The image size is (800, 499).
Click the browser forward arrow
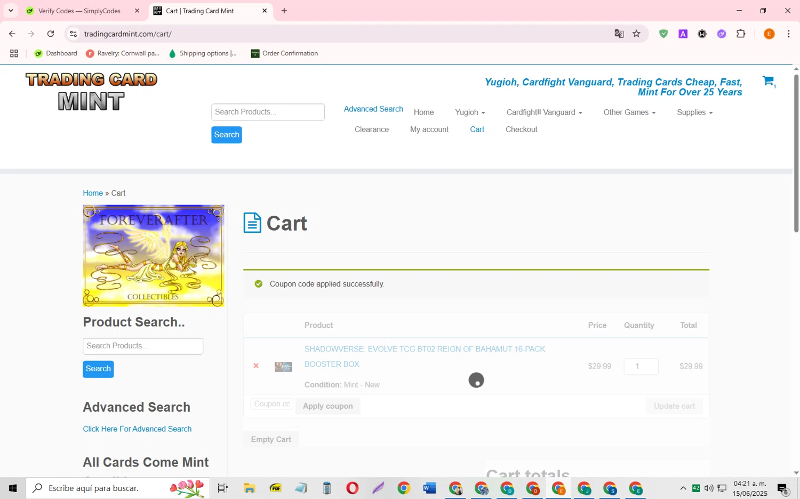pos(31,34)
